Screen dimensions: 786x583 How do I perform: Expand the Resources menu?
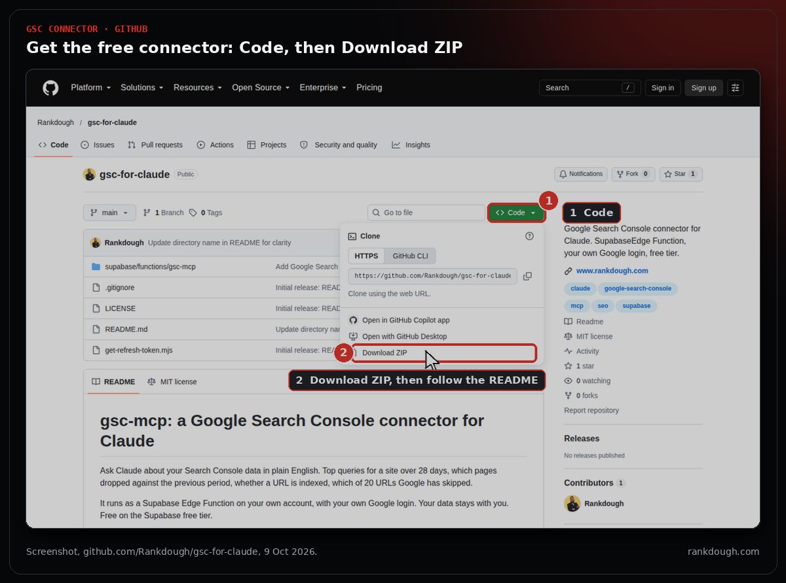pyautogui.click(x=197, y=88)
